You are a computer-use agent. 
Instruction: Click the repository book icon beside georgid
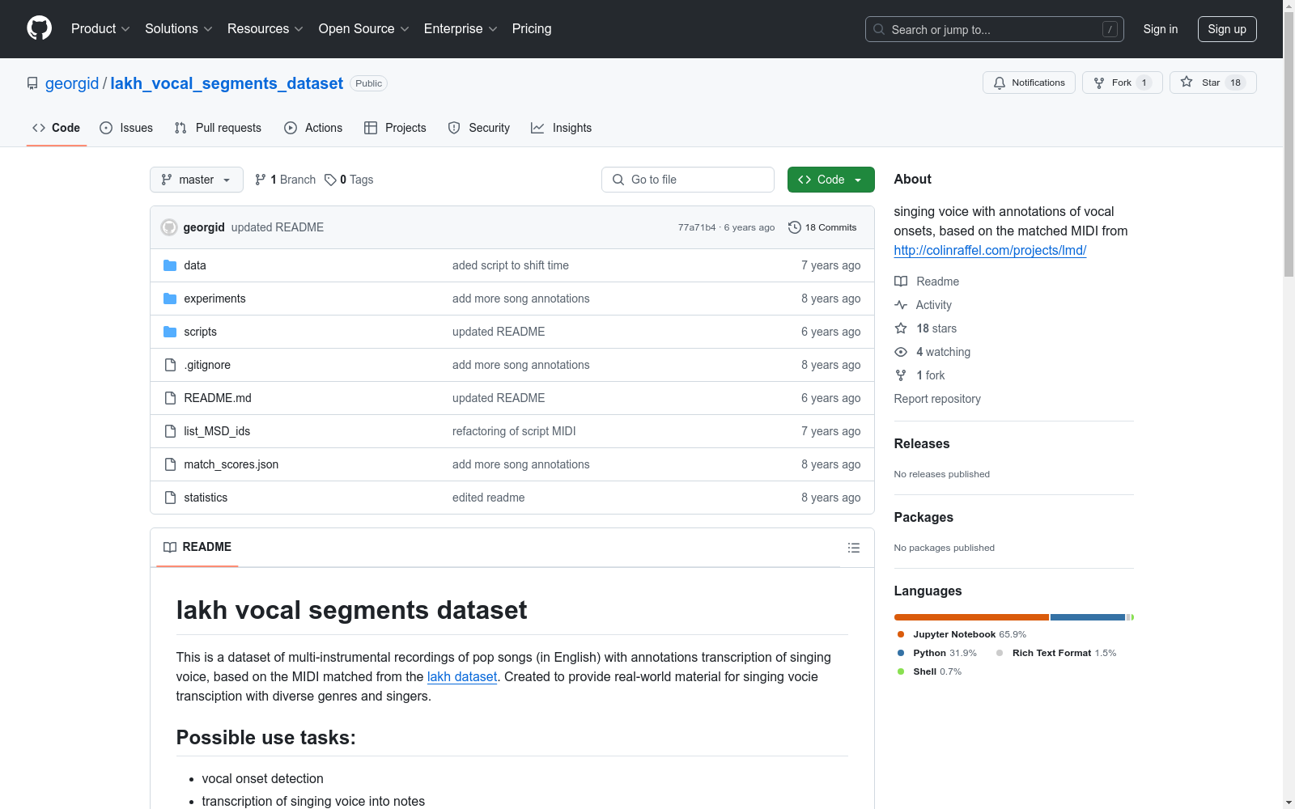32,83
